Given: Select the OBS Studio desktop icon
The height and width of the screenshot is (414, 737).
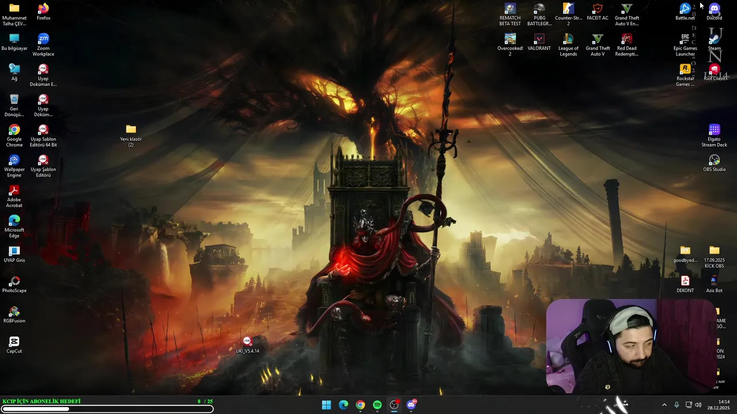Looking at the screenshot, I should [x=715, y=163].
